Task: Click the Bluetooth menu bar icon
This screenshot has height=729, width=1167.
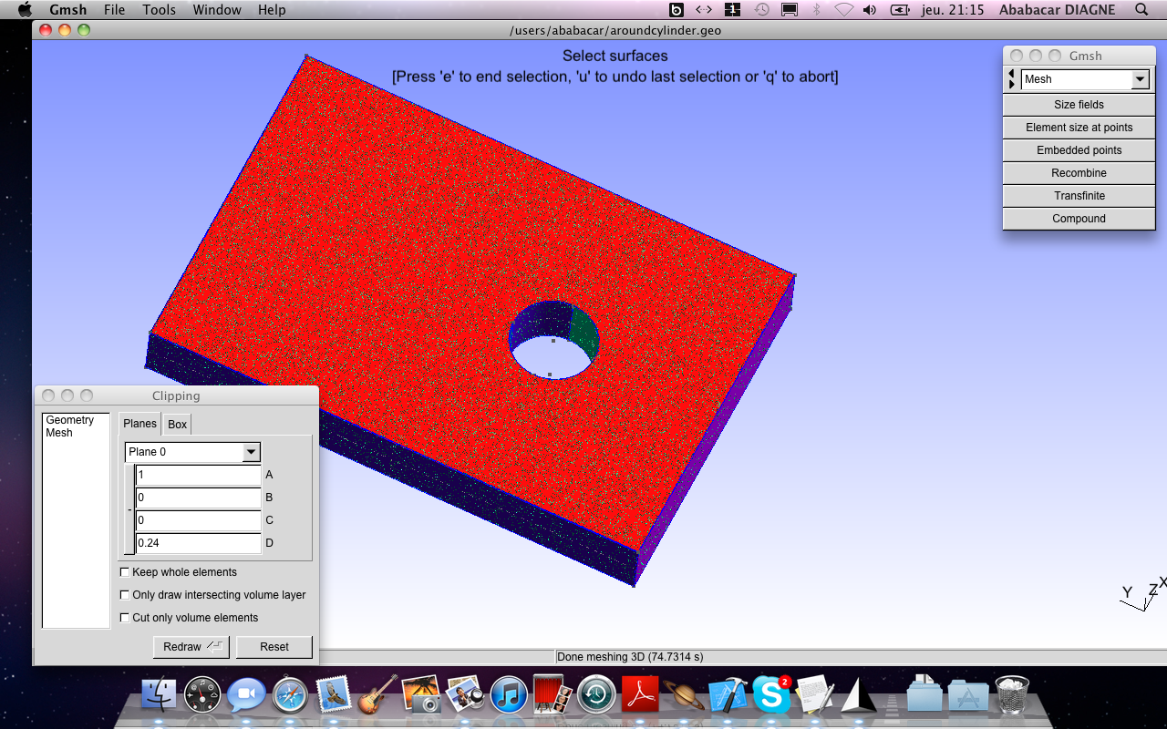Action: pos(817,9)
